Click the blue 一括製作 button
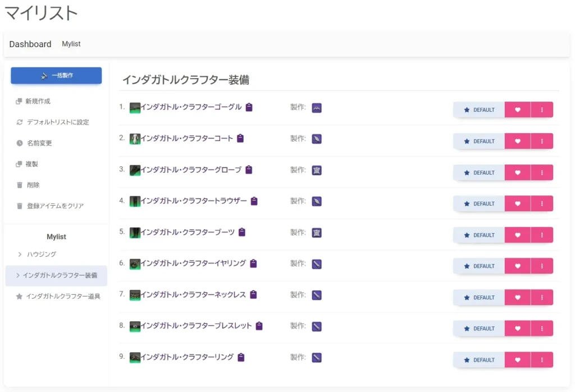The width and height of the screenshot is (575, 392). point(56,76)
